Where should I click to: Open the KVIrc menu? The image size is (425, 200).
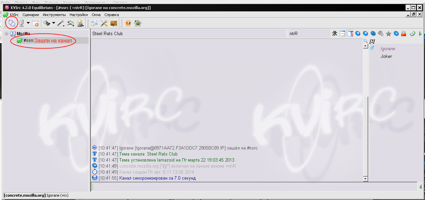(x=14, y=15)
